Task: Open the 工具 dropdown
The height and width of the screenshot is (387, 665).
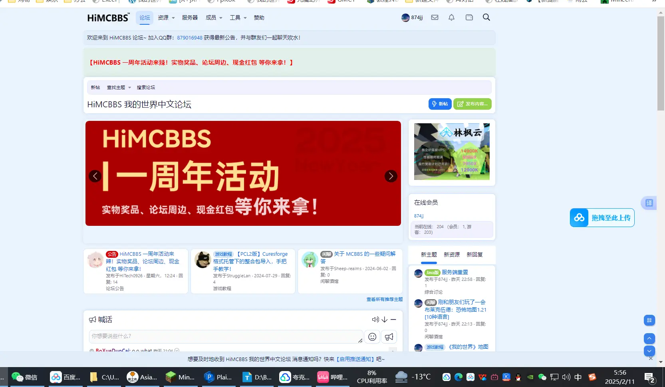Action: 238,18
